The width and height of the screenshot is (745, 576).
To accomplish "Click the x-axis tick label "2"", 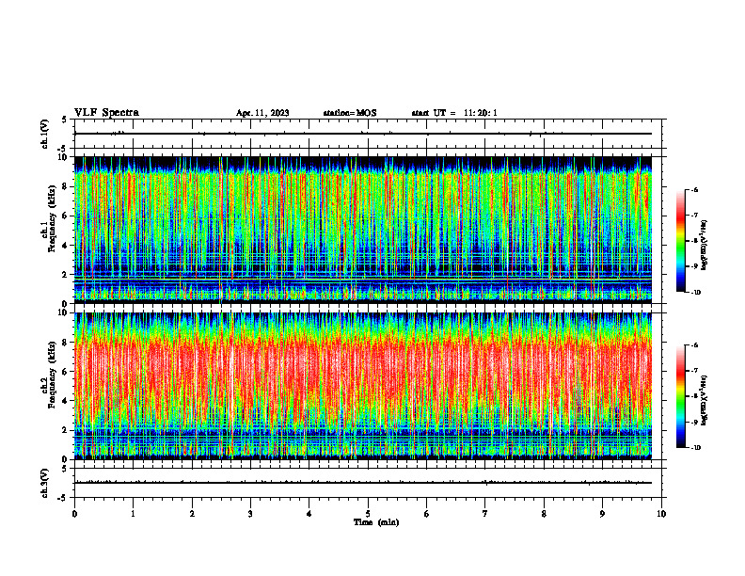I will 192,514.
